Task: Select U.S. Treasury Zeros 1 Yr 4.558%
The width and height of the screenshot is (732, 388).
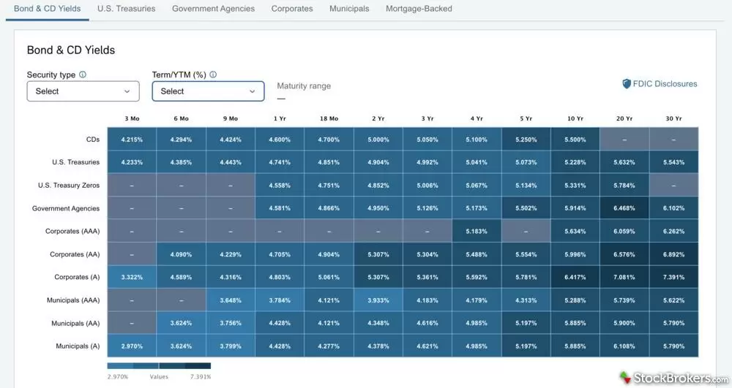Action: tap(280, 186)
